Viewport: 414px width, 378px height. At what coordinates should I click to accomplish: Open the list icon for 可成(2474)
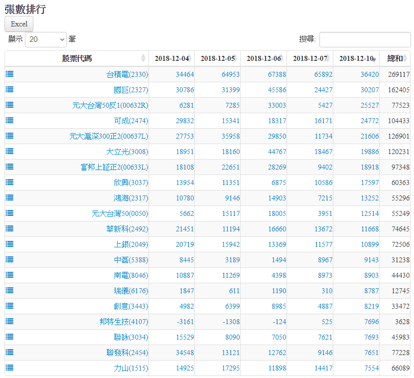pos(9,120)
